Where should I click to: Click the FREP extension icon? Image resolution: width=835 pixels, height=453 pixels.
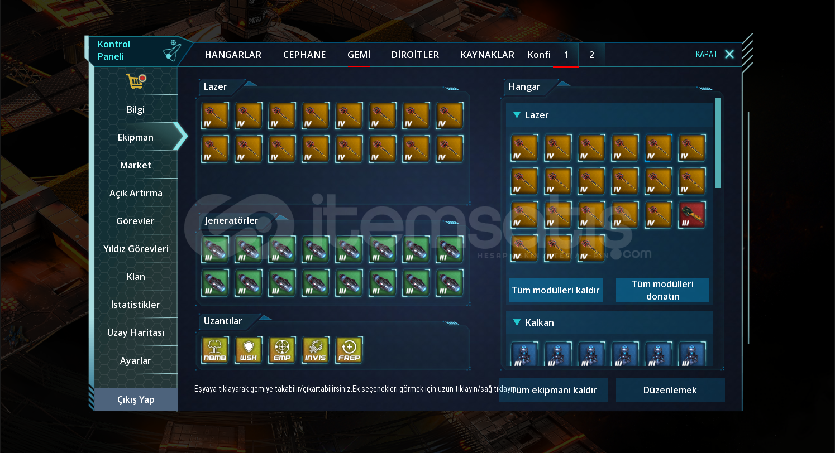click(x=349, y=350)
